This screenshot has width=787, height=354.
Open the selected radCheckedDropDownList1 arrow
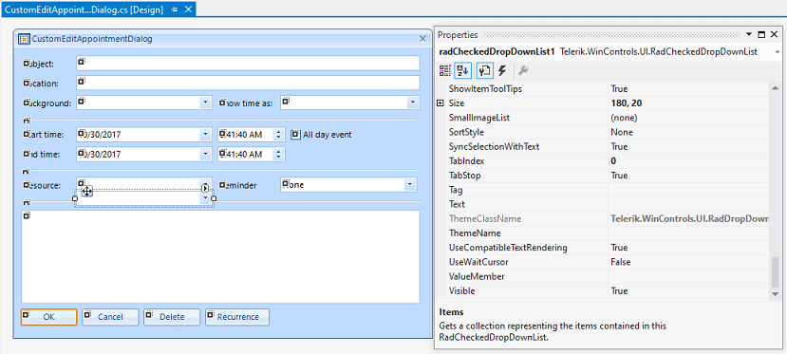click(x=205, y=198)
